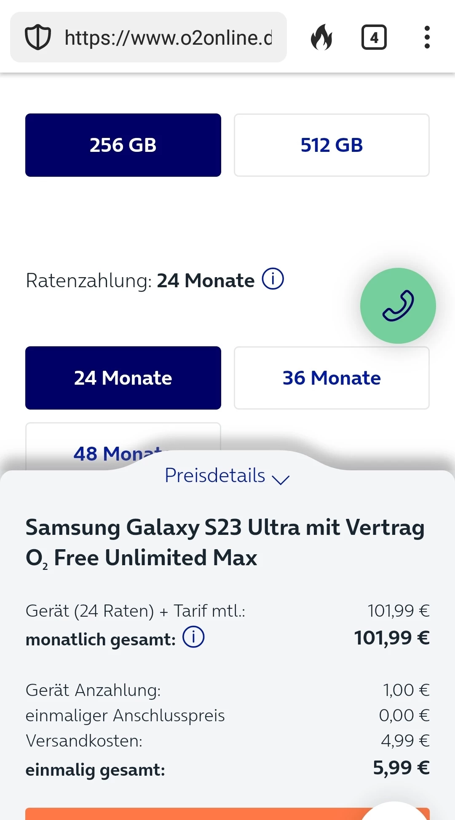
Task: Open info icon next to Ratenzahlung
Action: tap(273, 279)
